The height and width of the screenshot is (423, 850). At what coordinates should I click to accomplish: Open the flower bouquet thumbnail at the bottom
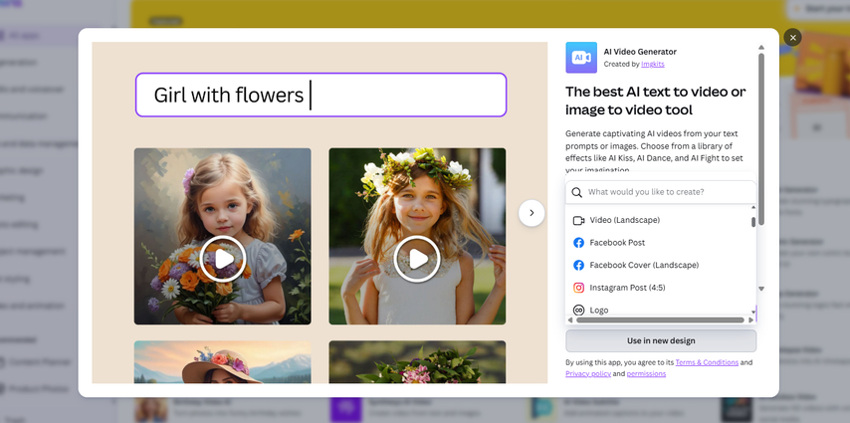417,361
